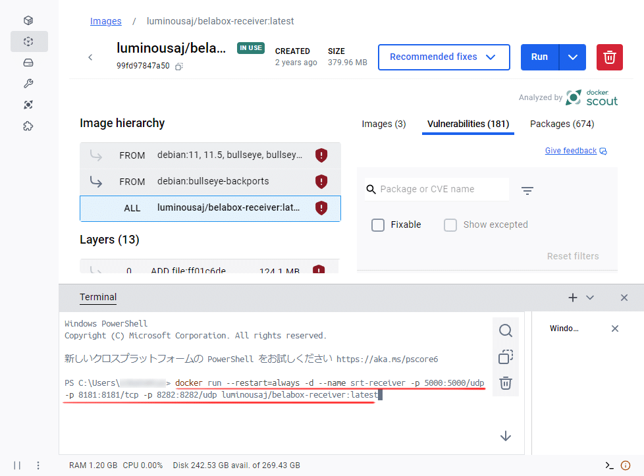Open the filter options icon beside search
Screen dimensions: 644x476
(x=527, y=190)
